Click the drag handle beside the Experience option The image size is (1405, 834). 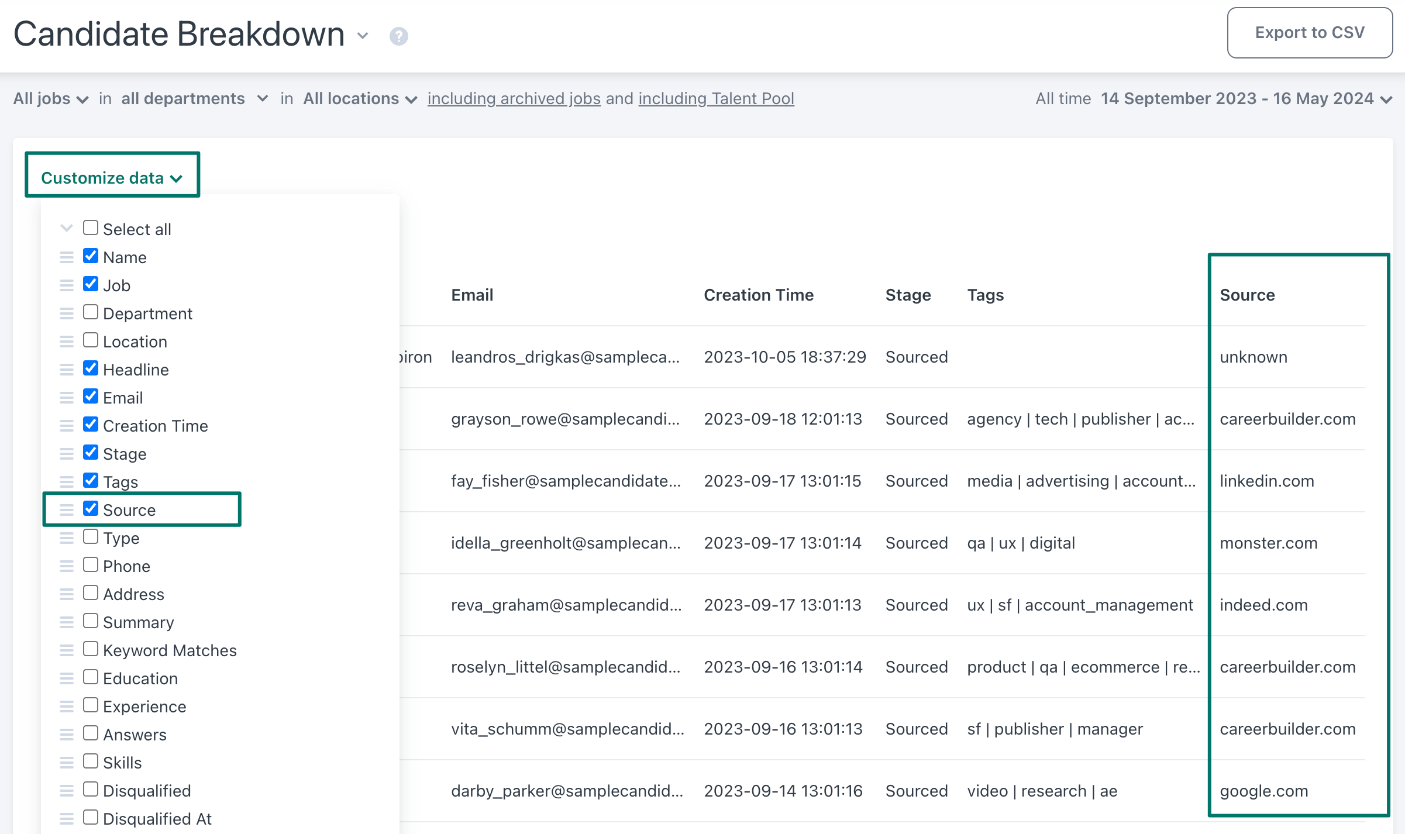pyautogui.click(x=67, y=706)
